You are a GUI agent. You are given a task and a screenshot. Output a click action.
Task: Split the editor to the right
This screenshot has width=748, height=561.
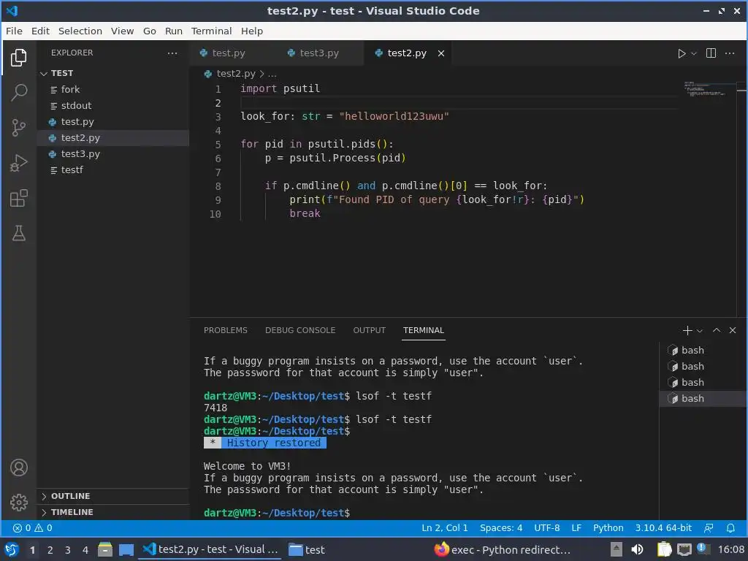coord(711,53)
